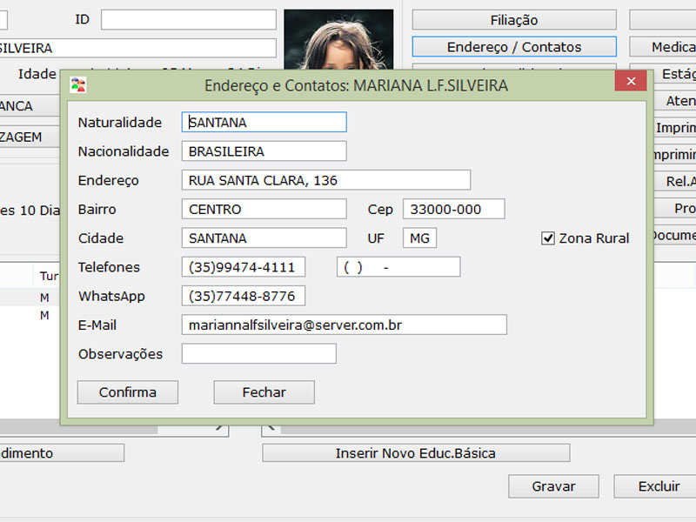Image resolution: width=696 pixels, height=522 pixels.
Task: Edit the Cidade field
Action: [264, 238]
